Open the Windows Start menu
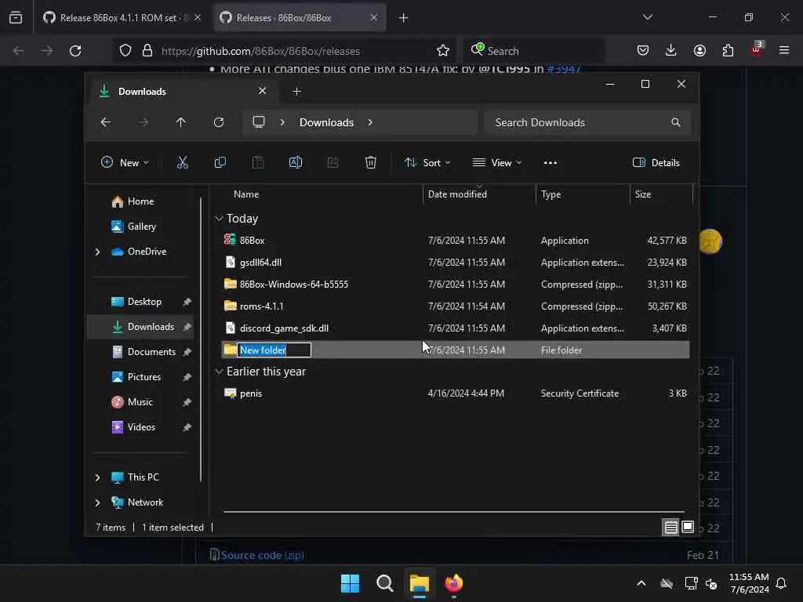This screenshot has width=803, height=602. (x=351, y=583)
